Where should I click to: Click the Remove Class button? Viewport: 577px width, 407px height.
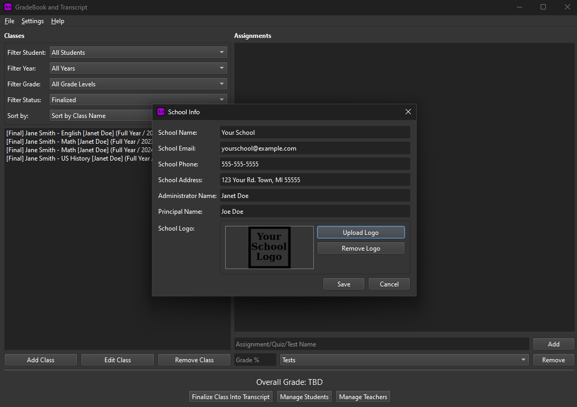(x=194, y=360)
